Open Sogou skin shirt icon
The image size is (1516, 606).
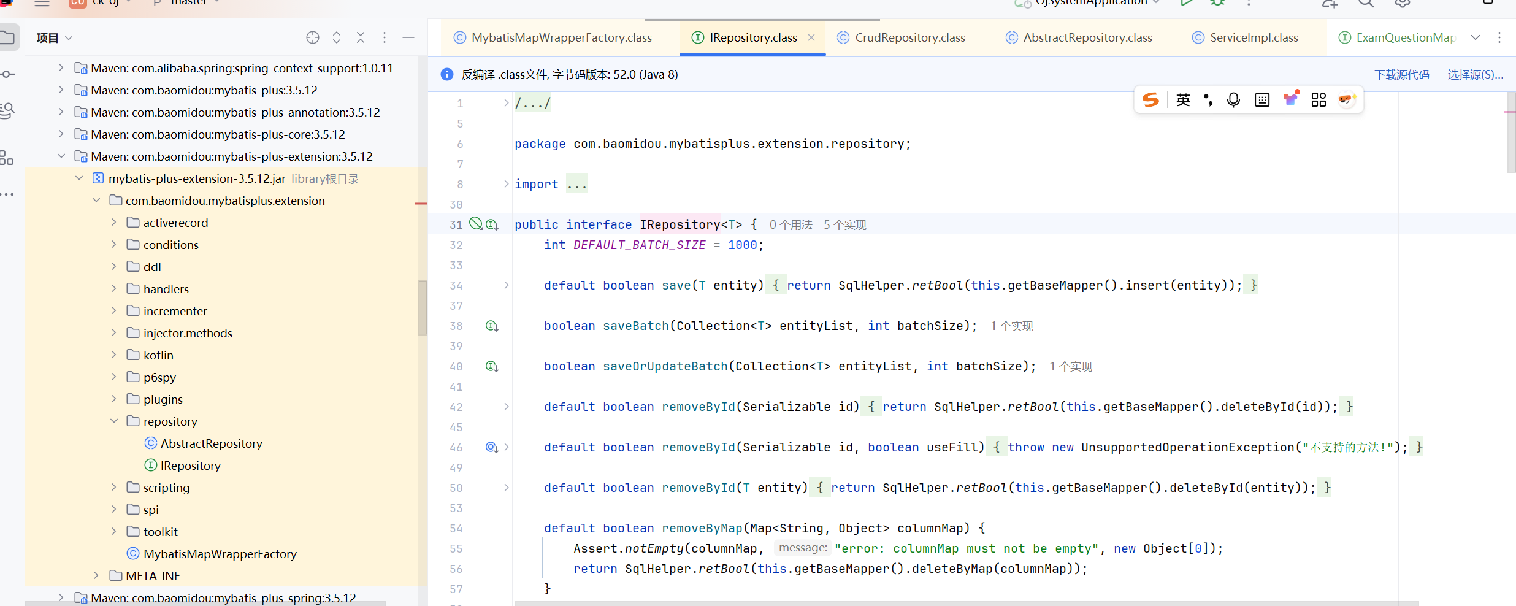pyautogui.click(x=1290, y=99)
